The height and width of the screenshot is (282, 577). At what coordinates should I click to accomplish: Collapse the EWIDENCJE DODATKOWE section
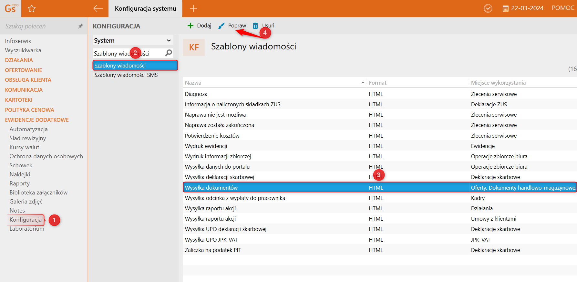click(37, 120)
